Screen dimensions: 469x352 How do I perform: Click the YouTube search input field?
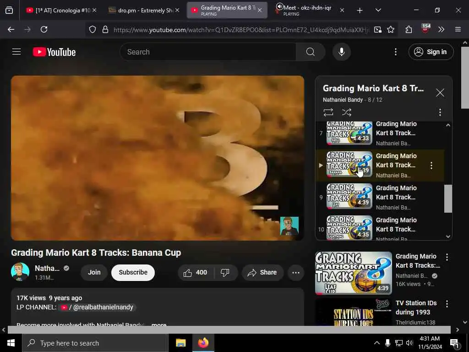click(208, 52)
